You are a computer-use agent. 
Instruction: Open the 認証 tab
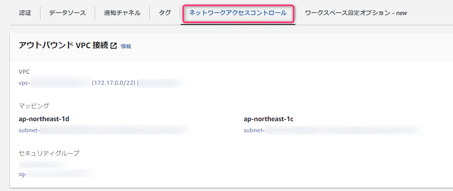point(25,13)
